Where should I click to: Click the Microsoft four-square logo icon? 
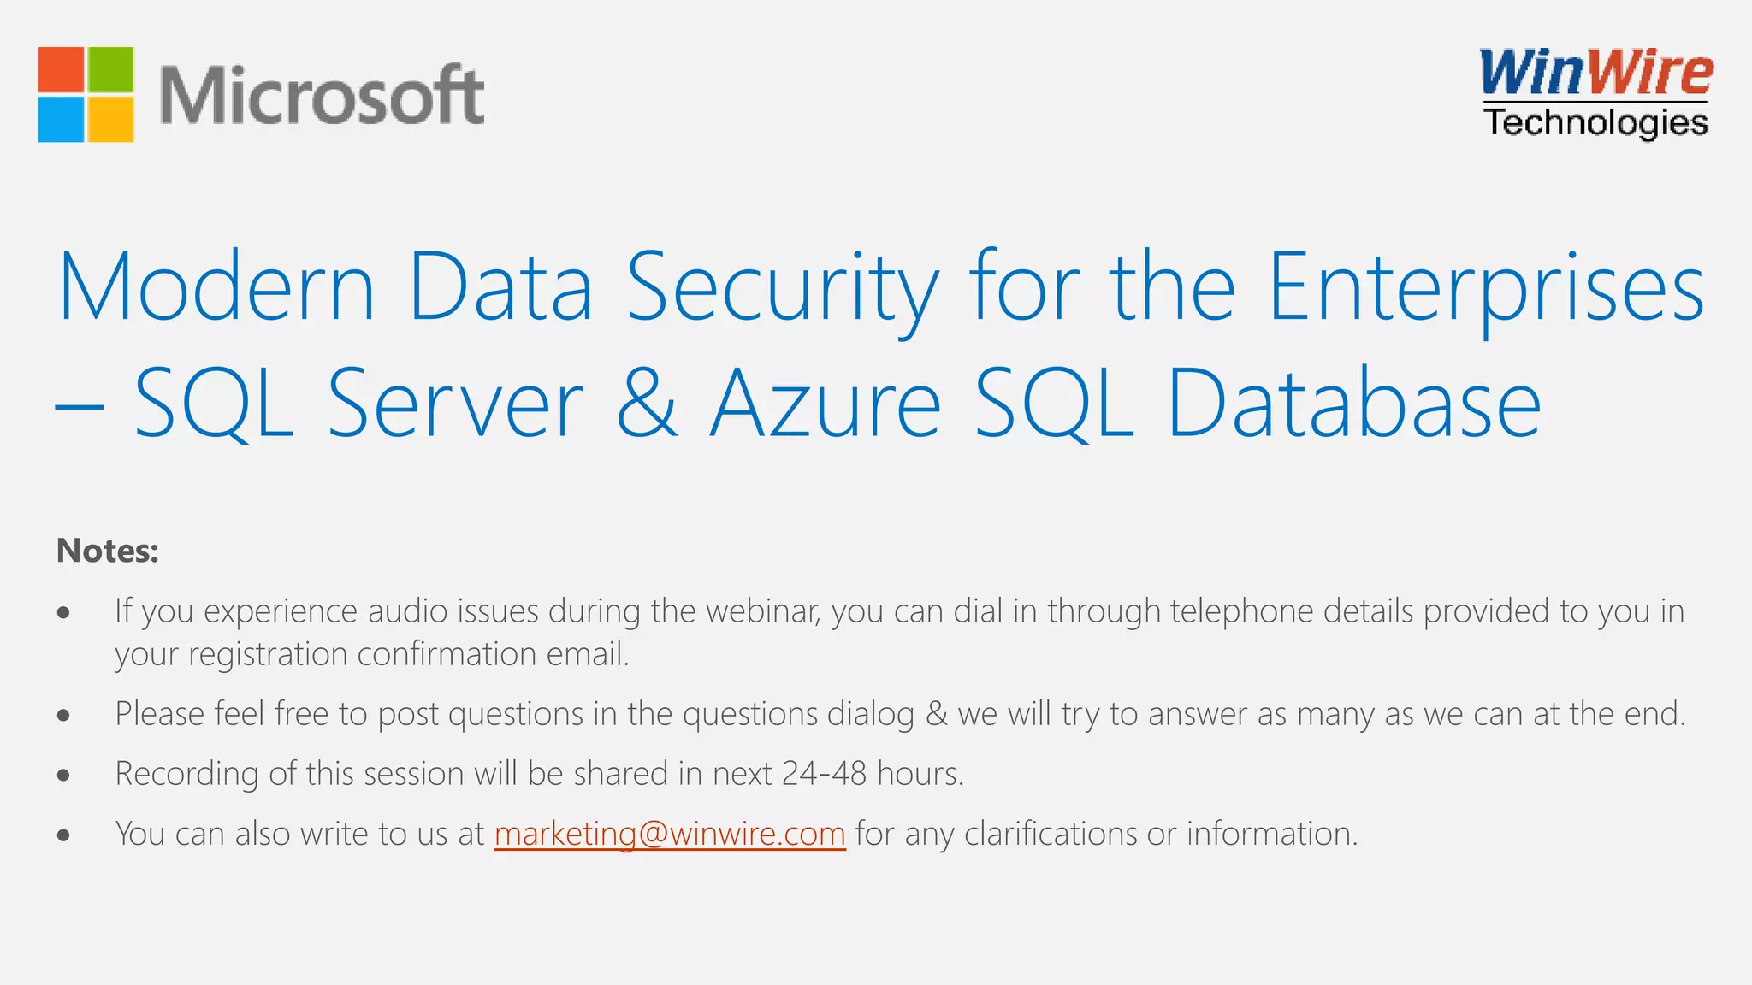86,94
